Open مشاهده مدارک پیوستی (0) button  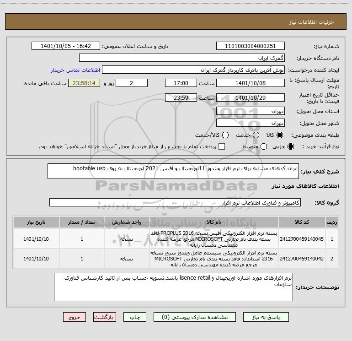point(195,317)
